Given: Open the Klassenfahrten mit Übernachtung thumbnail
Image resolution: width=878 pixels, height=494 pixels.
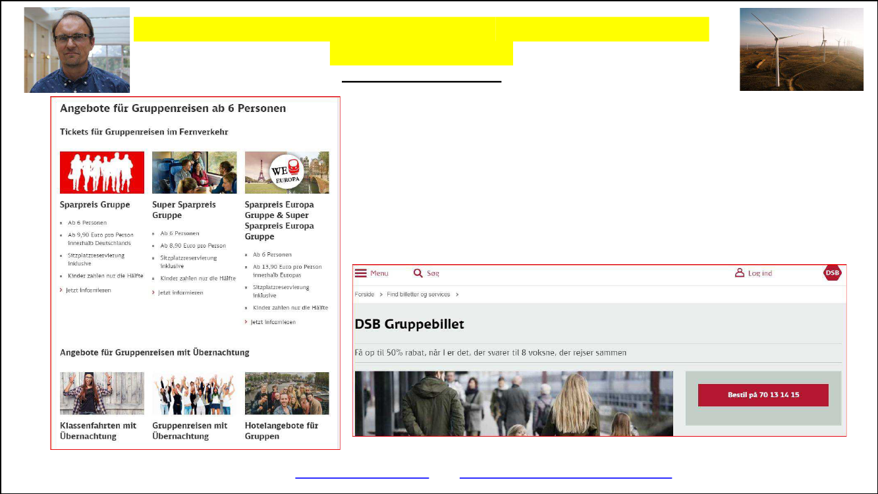Looking at the screenshot, I should (x=102, y=393).
